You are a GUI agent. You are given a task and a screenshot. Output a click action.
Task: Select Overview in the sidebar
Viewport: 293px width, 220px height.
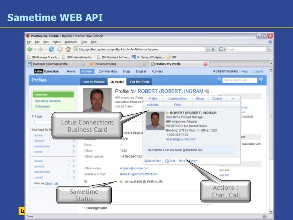point(53,94)
